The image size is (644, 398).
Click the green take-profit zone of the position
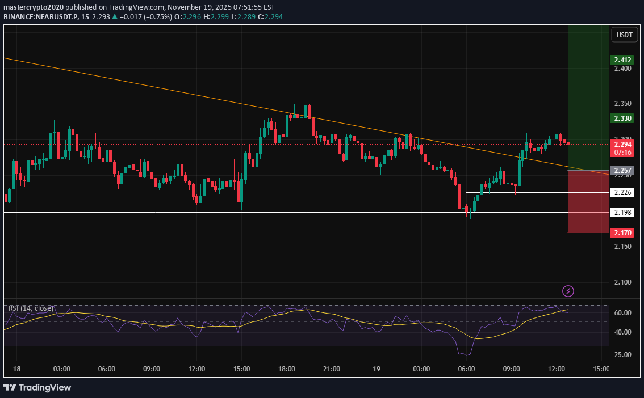pyautogui.click(x=588, y=85)
